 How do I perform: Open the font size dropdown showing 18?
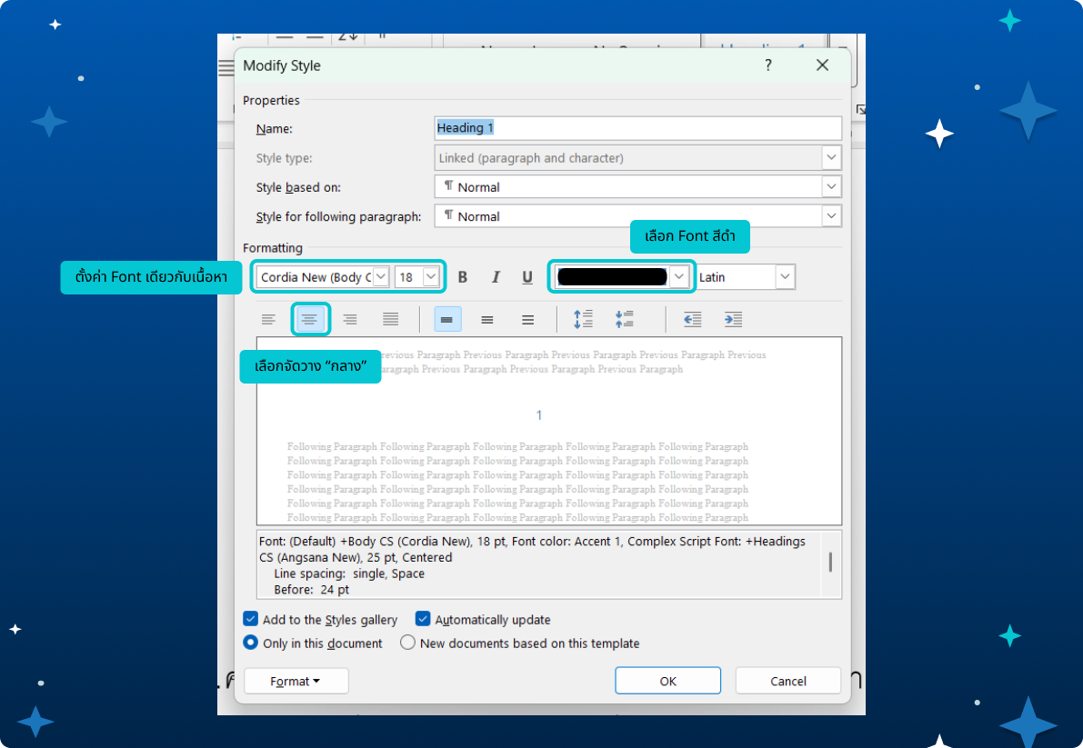(431, 277)
